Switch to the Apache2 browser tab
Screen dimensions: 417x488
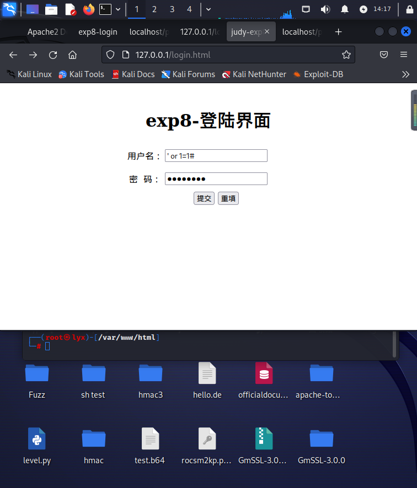[47, 32]
